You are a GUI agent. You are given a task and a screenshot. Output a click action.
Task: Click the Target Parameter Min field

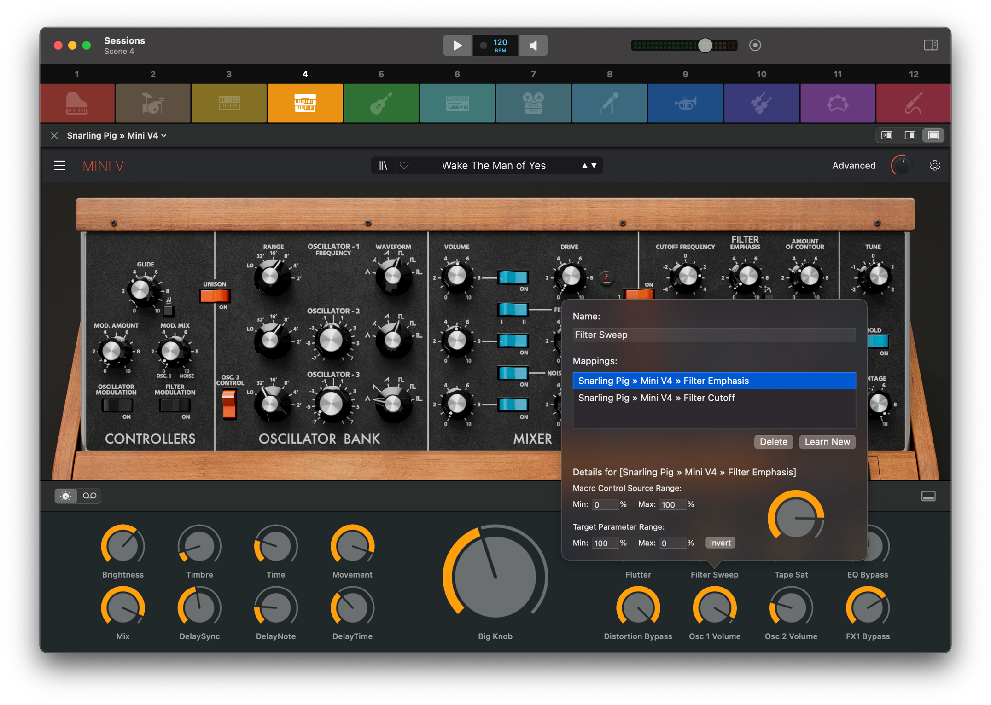[x=605, y=543]
